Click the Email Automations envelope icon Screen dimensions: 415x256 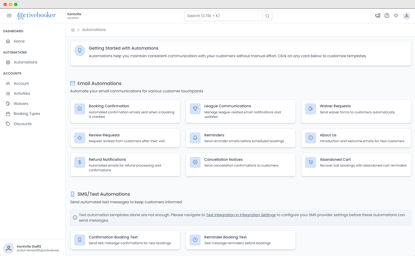click(73, 83)
